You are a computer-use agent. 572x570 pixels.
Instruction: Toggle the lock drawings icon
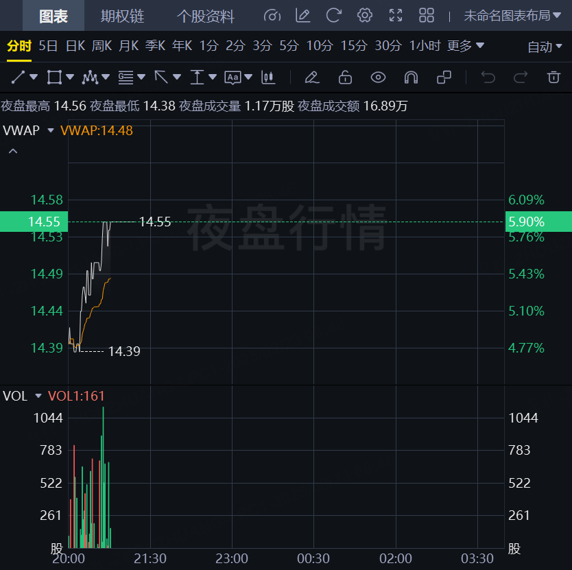click(x=345, y=78)
